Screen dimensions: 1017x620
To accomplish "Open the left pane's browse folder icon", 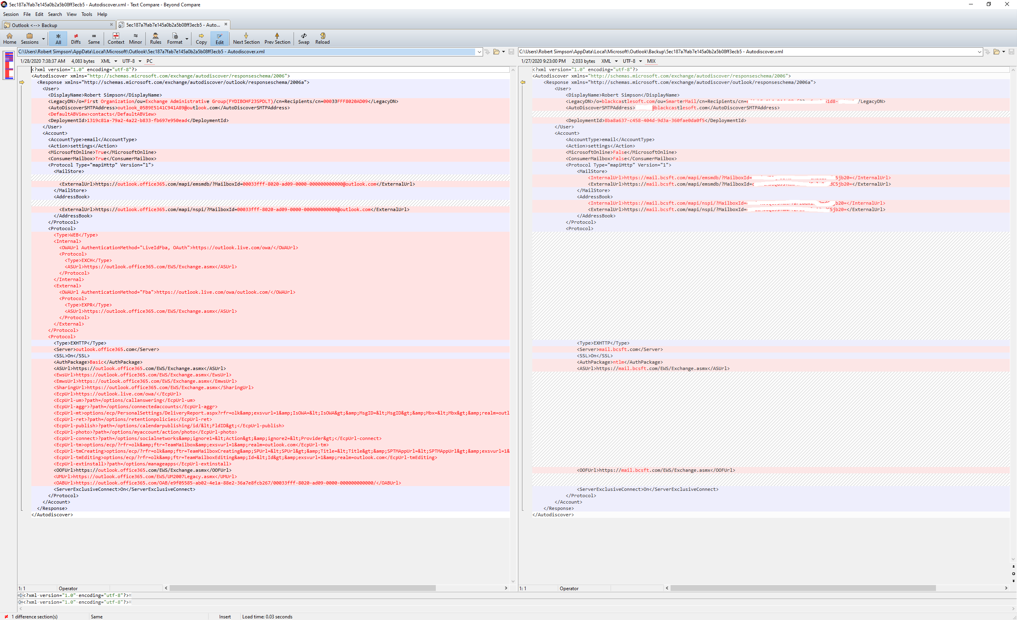I will [497, 52].
